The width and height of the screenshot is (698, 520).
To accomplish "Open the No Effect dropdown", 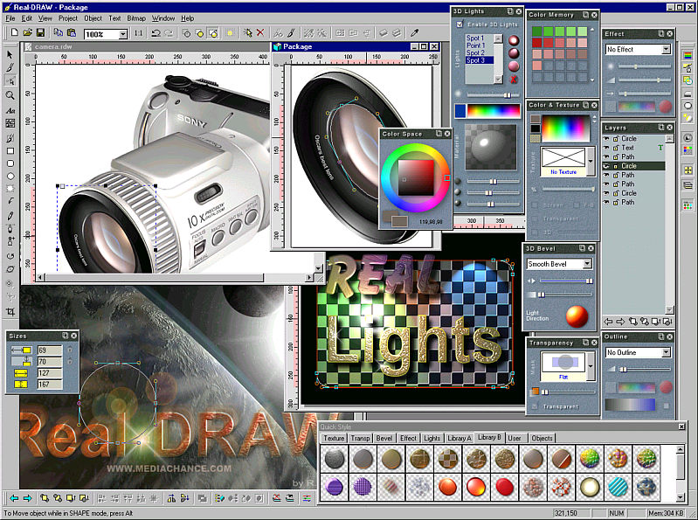I will pos(666,50).
